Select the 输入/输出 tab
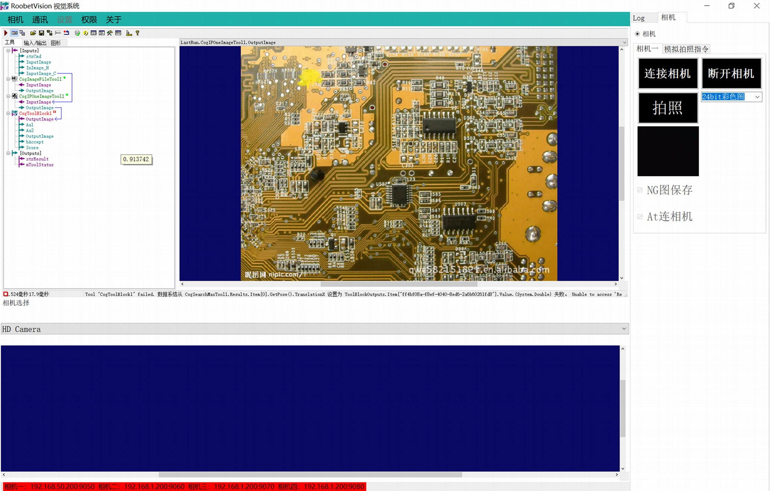 (35, 43)
